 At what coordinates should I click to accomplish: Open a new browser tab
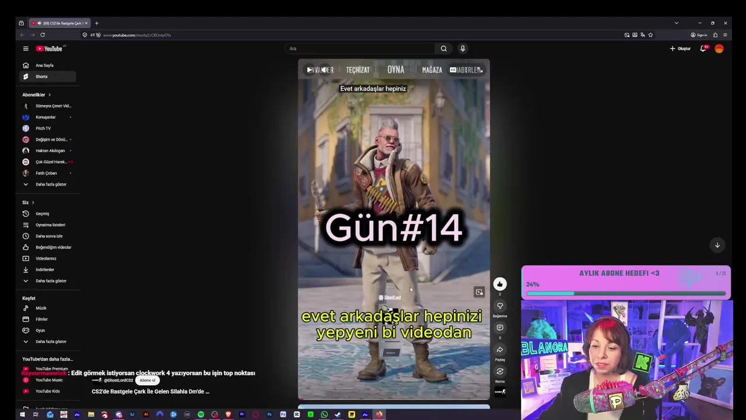point(97,23)
